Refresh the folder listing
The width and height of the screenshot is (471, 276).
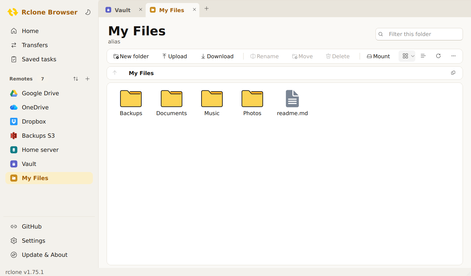coord(438,56)
